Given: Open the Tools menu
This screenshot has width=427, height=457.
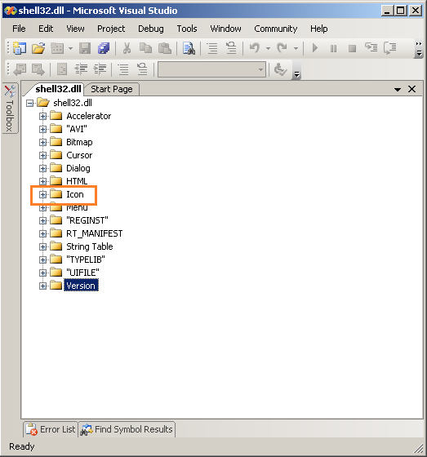Looking at the screenshot, I should pyautogui.click(x=187, y=29).
